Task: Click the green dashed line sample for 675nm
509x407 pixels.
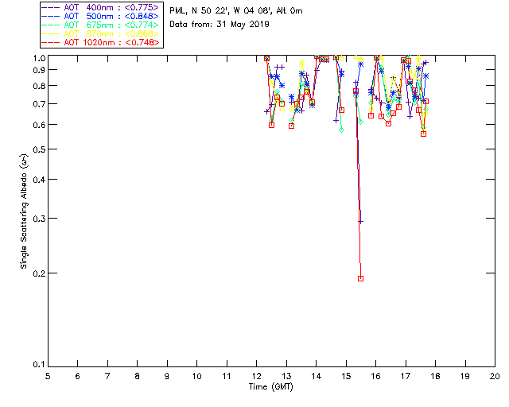Action: point(51,25)
